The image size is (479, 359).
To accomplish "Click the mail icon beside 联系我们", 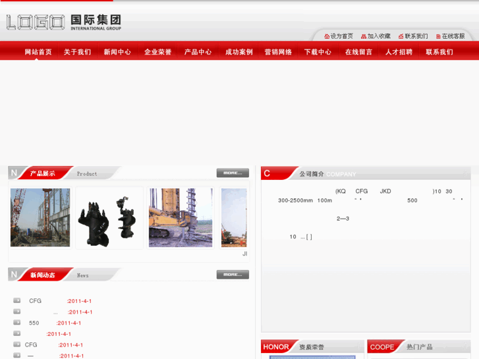I will pos(401,36).
